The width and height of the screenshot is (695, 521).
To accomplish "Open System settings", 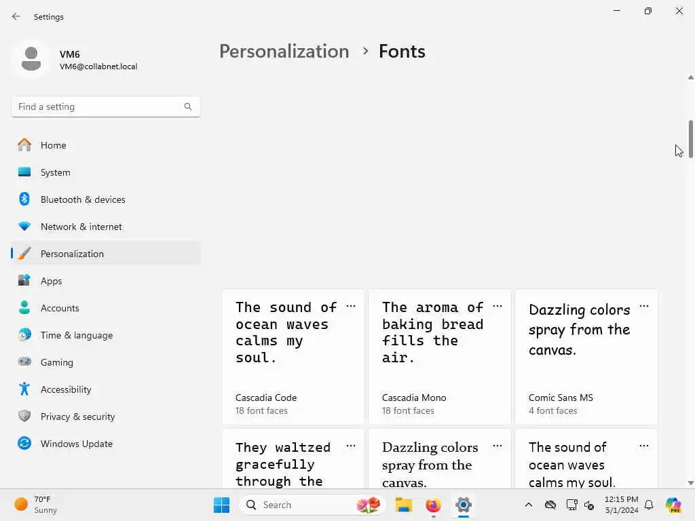I will [x=106, y=172].
